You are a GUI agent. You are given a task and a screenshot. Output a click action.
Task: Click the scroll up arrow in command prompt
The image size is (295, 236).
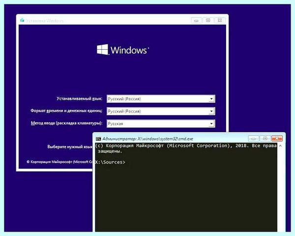[280, 146]
